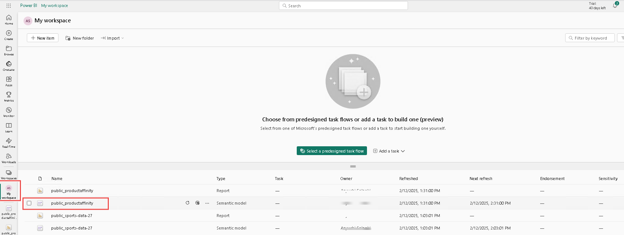Open pinned public_productaffinity semantic model in sidebar
This screenshot has height=235, width=624.
pyautogui.click(x=9, y=212)
